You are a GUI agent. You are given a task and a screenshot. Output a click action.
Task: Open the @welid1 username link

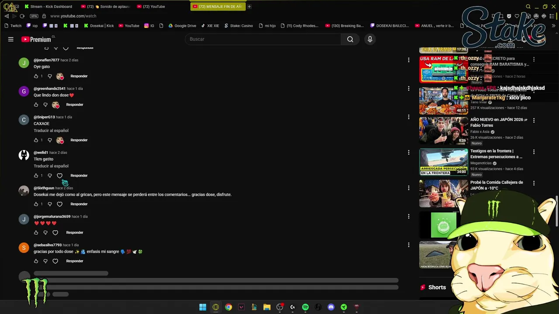pos(41,153)
